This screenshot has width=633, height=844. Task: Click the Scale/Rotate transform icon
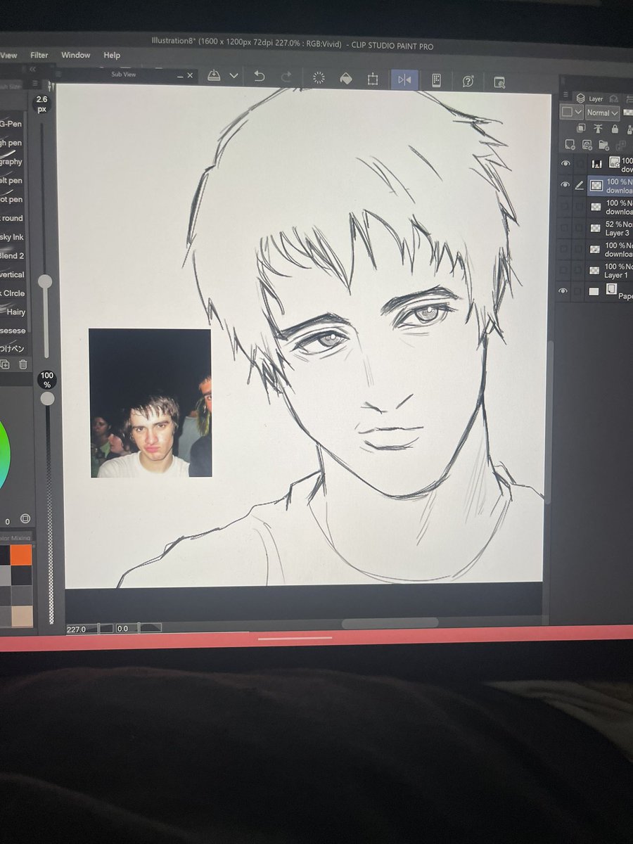coord(373,79)
